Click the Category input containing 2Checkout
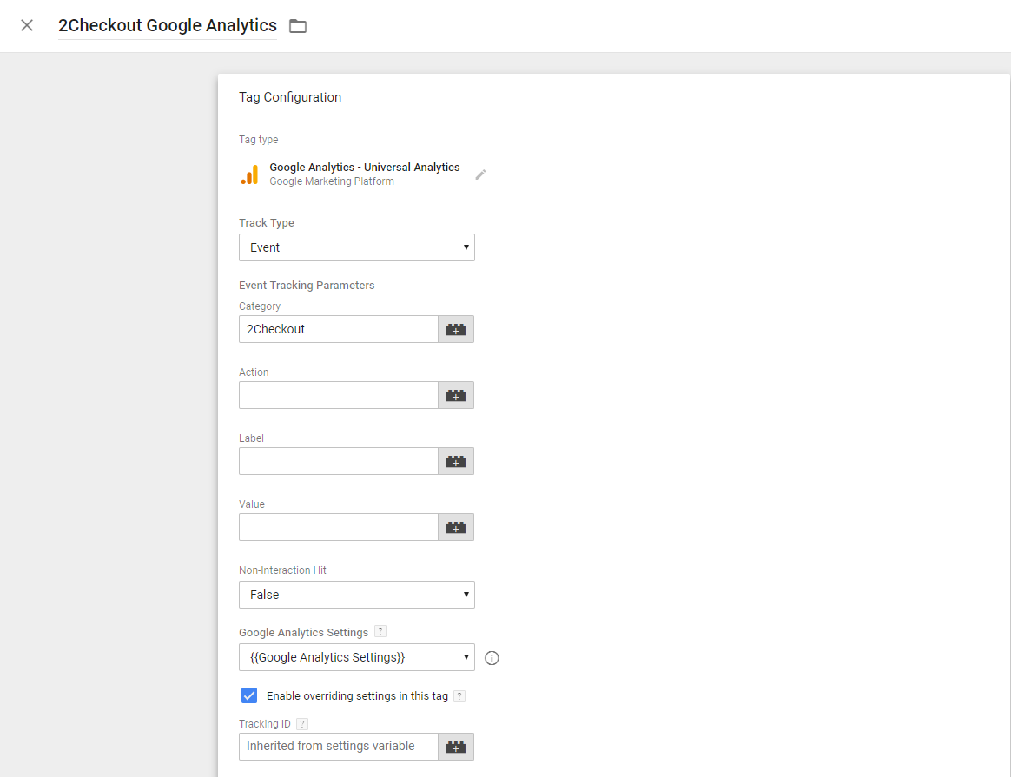The height and width of the screenshot is (777, 1011). 339,329
